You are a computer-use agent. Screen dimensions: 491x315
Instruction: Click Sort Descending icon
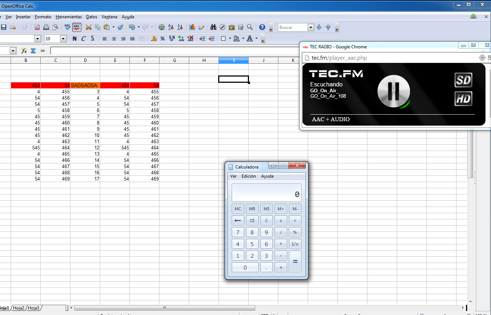coord(180,27)
